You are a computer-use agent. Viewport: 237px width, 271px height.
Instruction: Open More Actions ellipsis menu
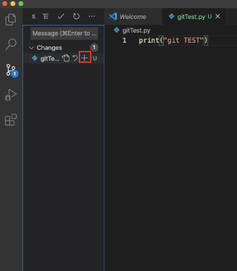click(92, 16)
